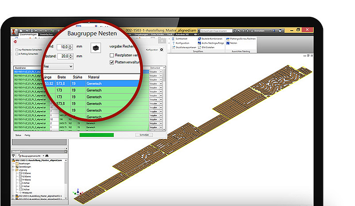Click the Breite column header
Viewport: 355px width, 206px height.
point(62,77)
